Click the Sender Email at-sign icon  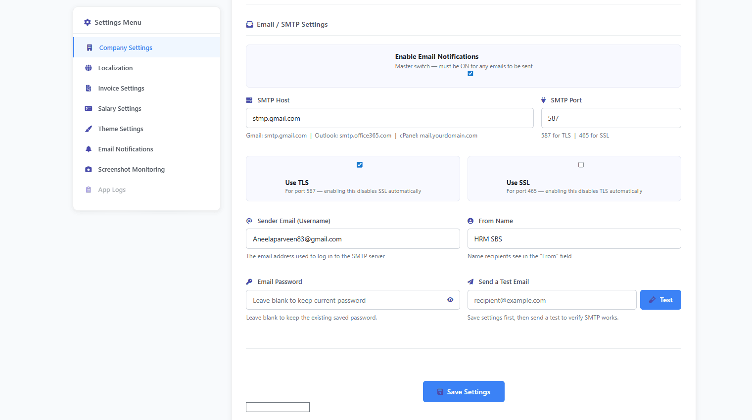249,221
